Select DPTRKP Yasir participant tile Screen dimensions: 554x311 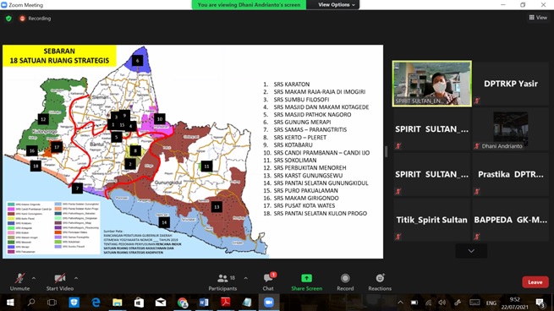point(511,84)
